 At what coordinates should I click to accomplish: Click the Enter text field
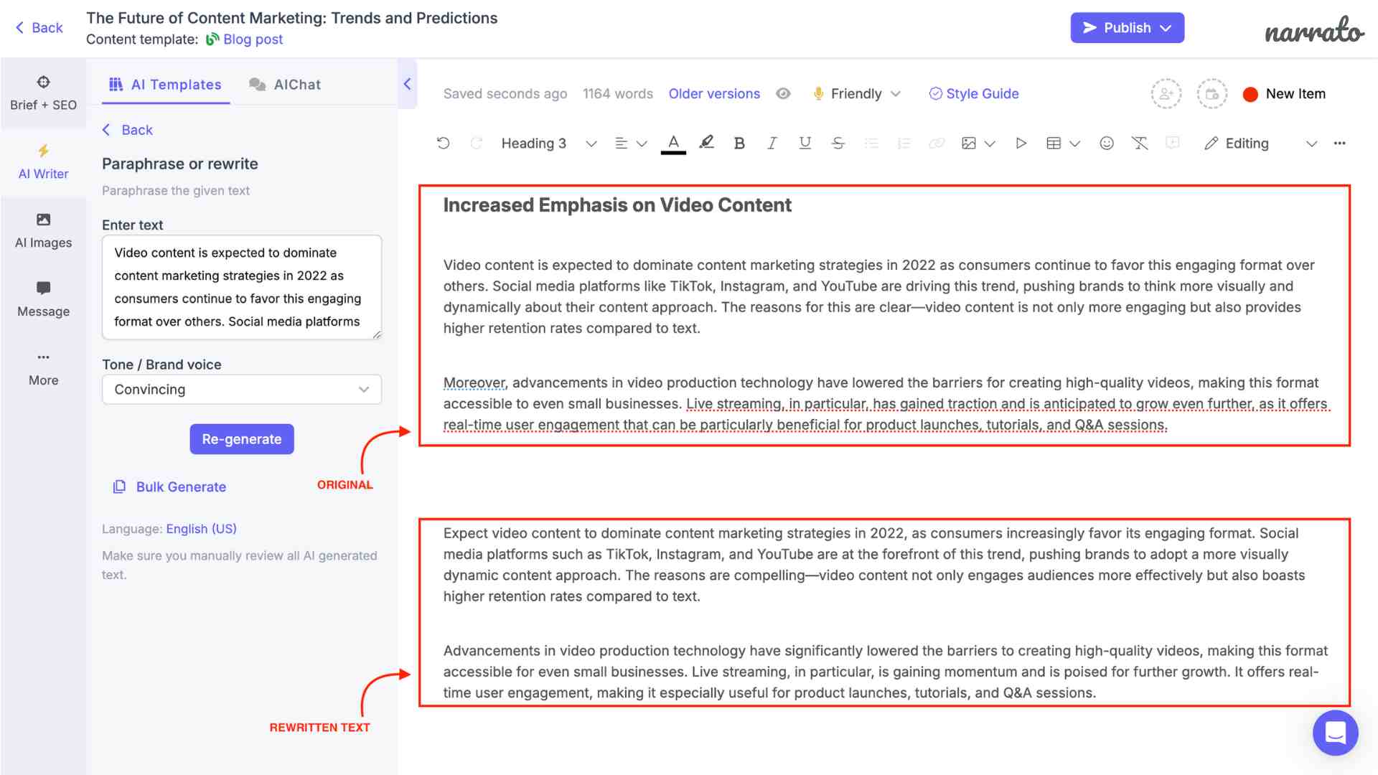pyautogui.click(x=242, y=287)
